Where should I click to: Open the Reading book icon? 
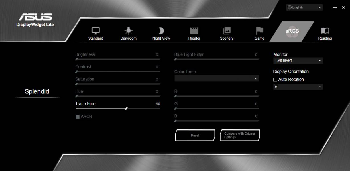click(x=325, y=31)
